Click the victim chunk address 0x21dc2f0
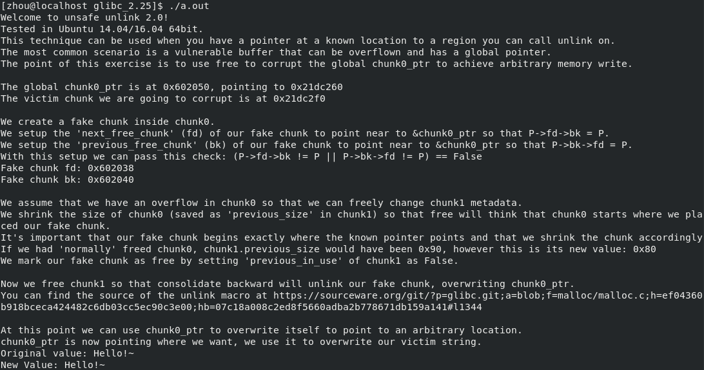The width and height of the screenshot is (704, 370). coord(299,98)
